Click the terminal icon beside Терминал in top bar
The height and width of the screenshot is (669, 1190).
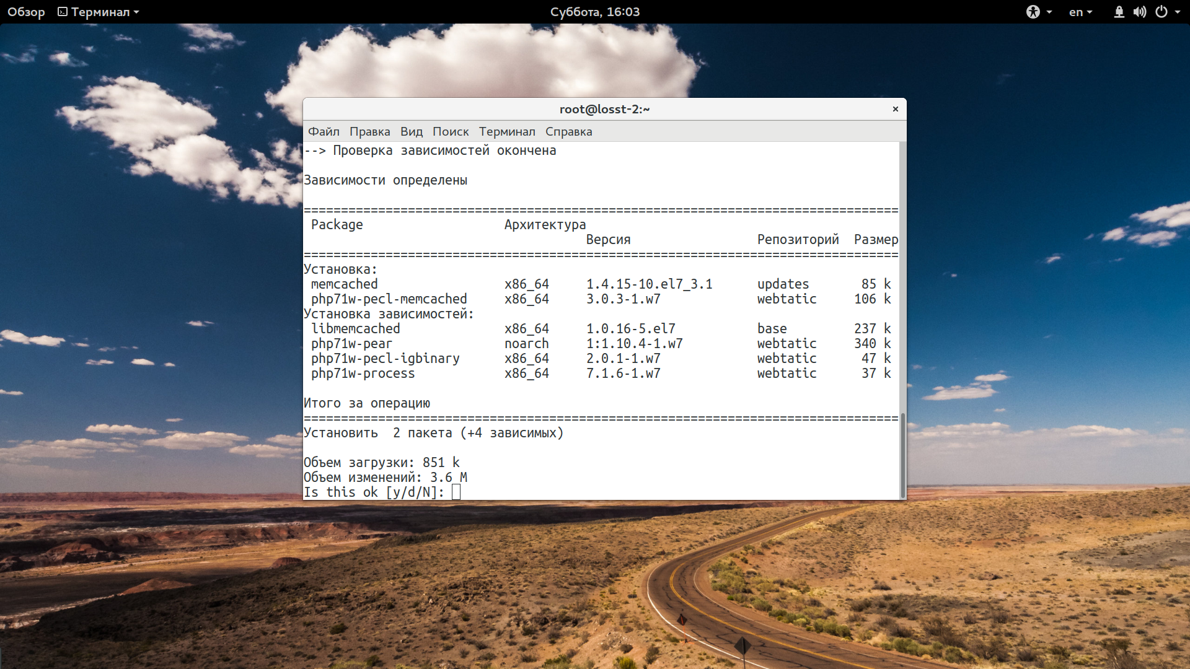tap(63, 12)
